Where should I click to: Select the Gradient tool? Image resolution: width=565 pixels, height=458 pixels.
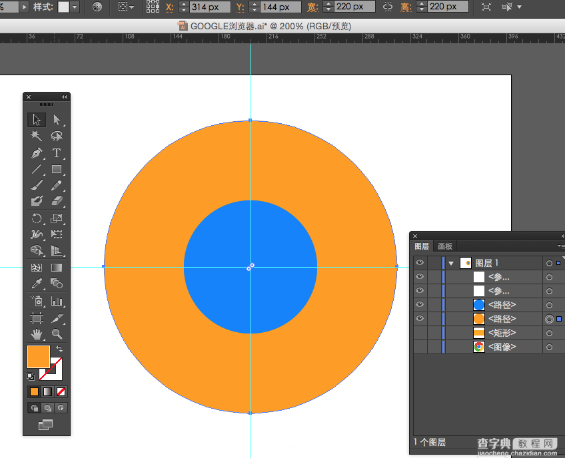(x=57, y=268)
